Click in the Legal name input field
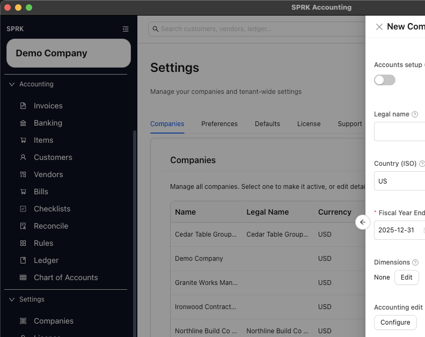The image size is (425, 337). 400,131
